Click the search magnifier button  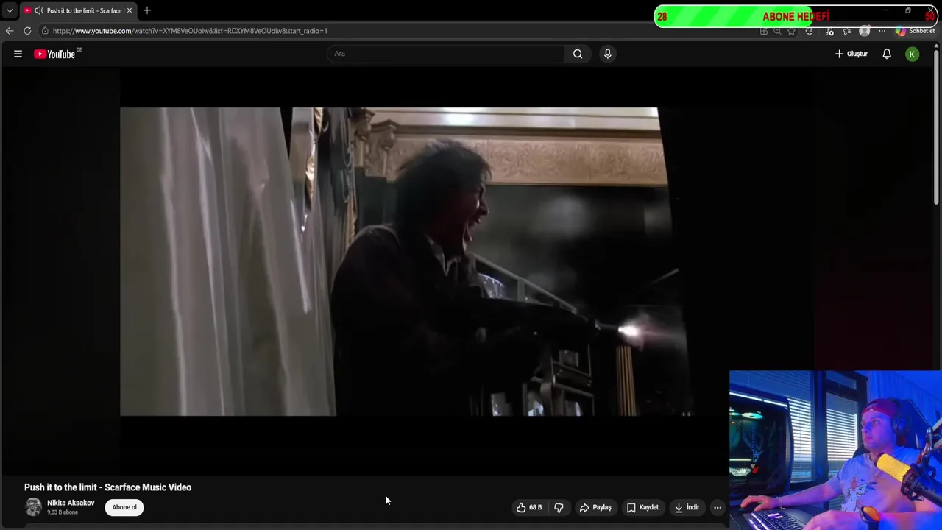578,54
